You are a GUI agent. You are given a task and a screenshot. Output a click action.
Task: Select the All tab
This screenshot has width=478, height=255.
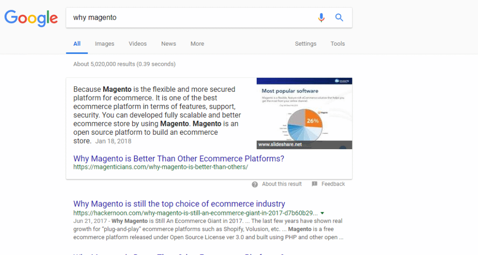coord(77,44)
